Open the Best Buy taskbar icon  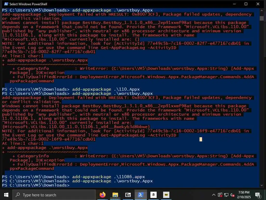(x=166, y=195)
